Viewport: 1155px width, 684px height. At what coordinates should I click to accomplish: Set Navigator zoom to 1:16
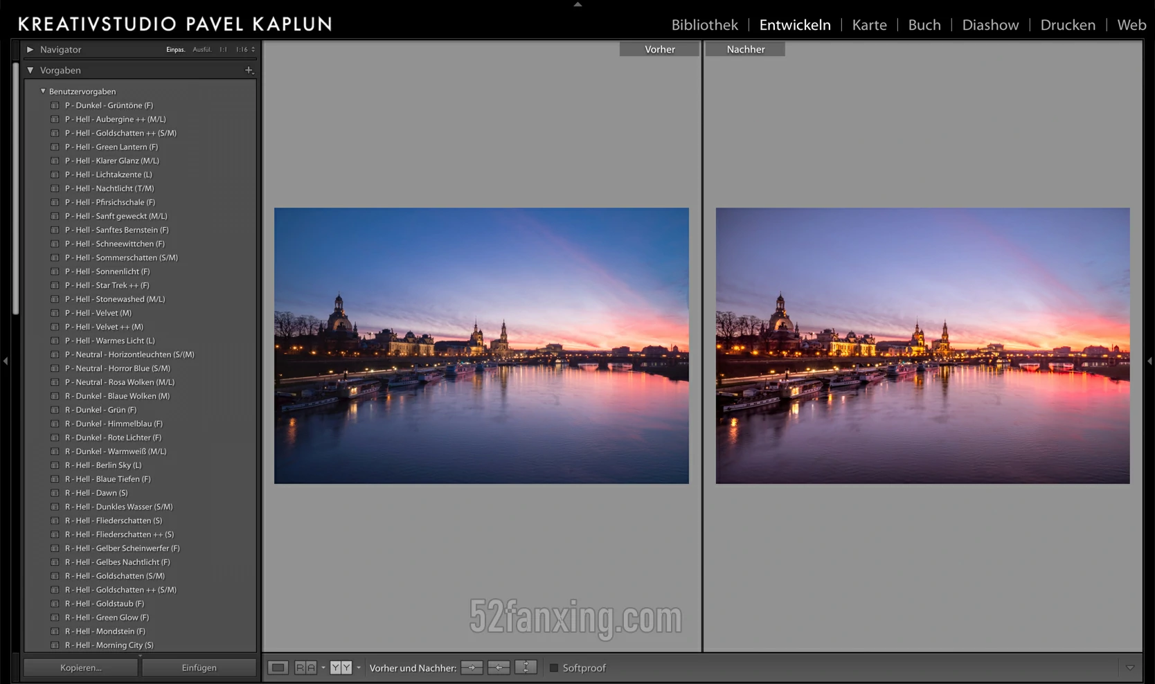242,50
